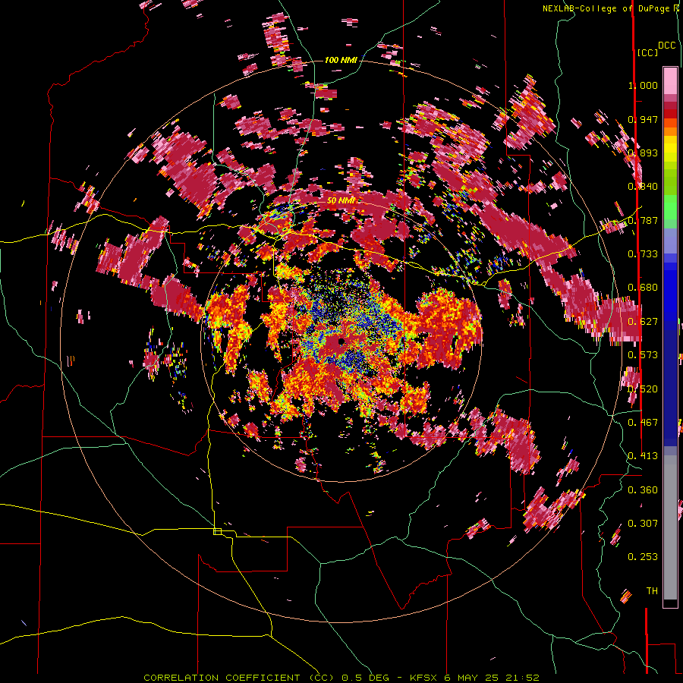Click the 0.360 scale value
Viewport: 683px width, 683px height.
click(643, 490)
